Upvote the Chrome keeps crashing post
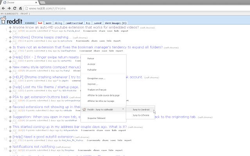Viewport: 250px width, 156px height. coord(10,37)
